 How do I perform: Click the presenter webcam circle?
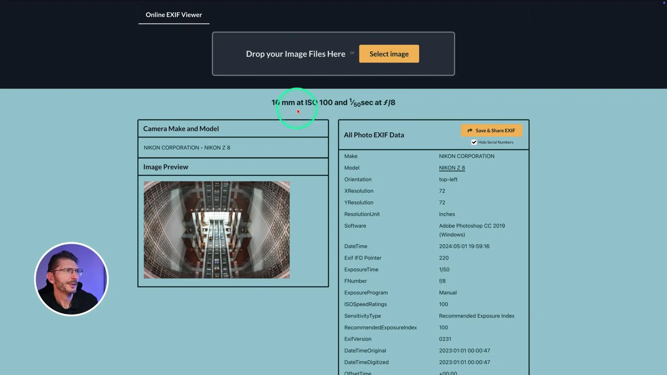[71, 279]
